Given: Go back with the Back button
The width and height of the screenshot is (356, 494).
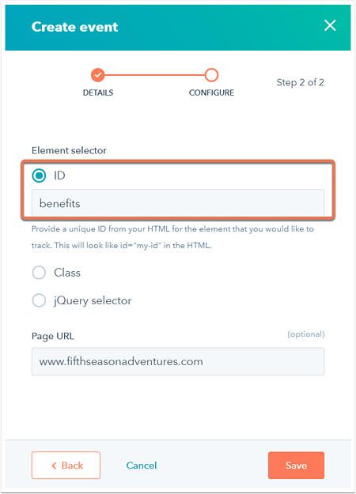Looking at the screenshot, I should (x=66, y=466).
